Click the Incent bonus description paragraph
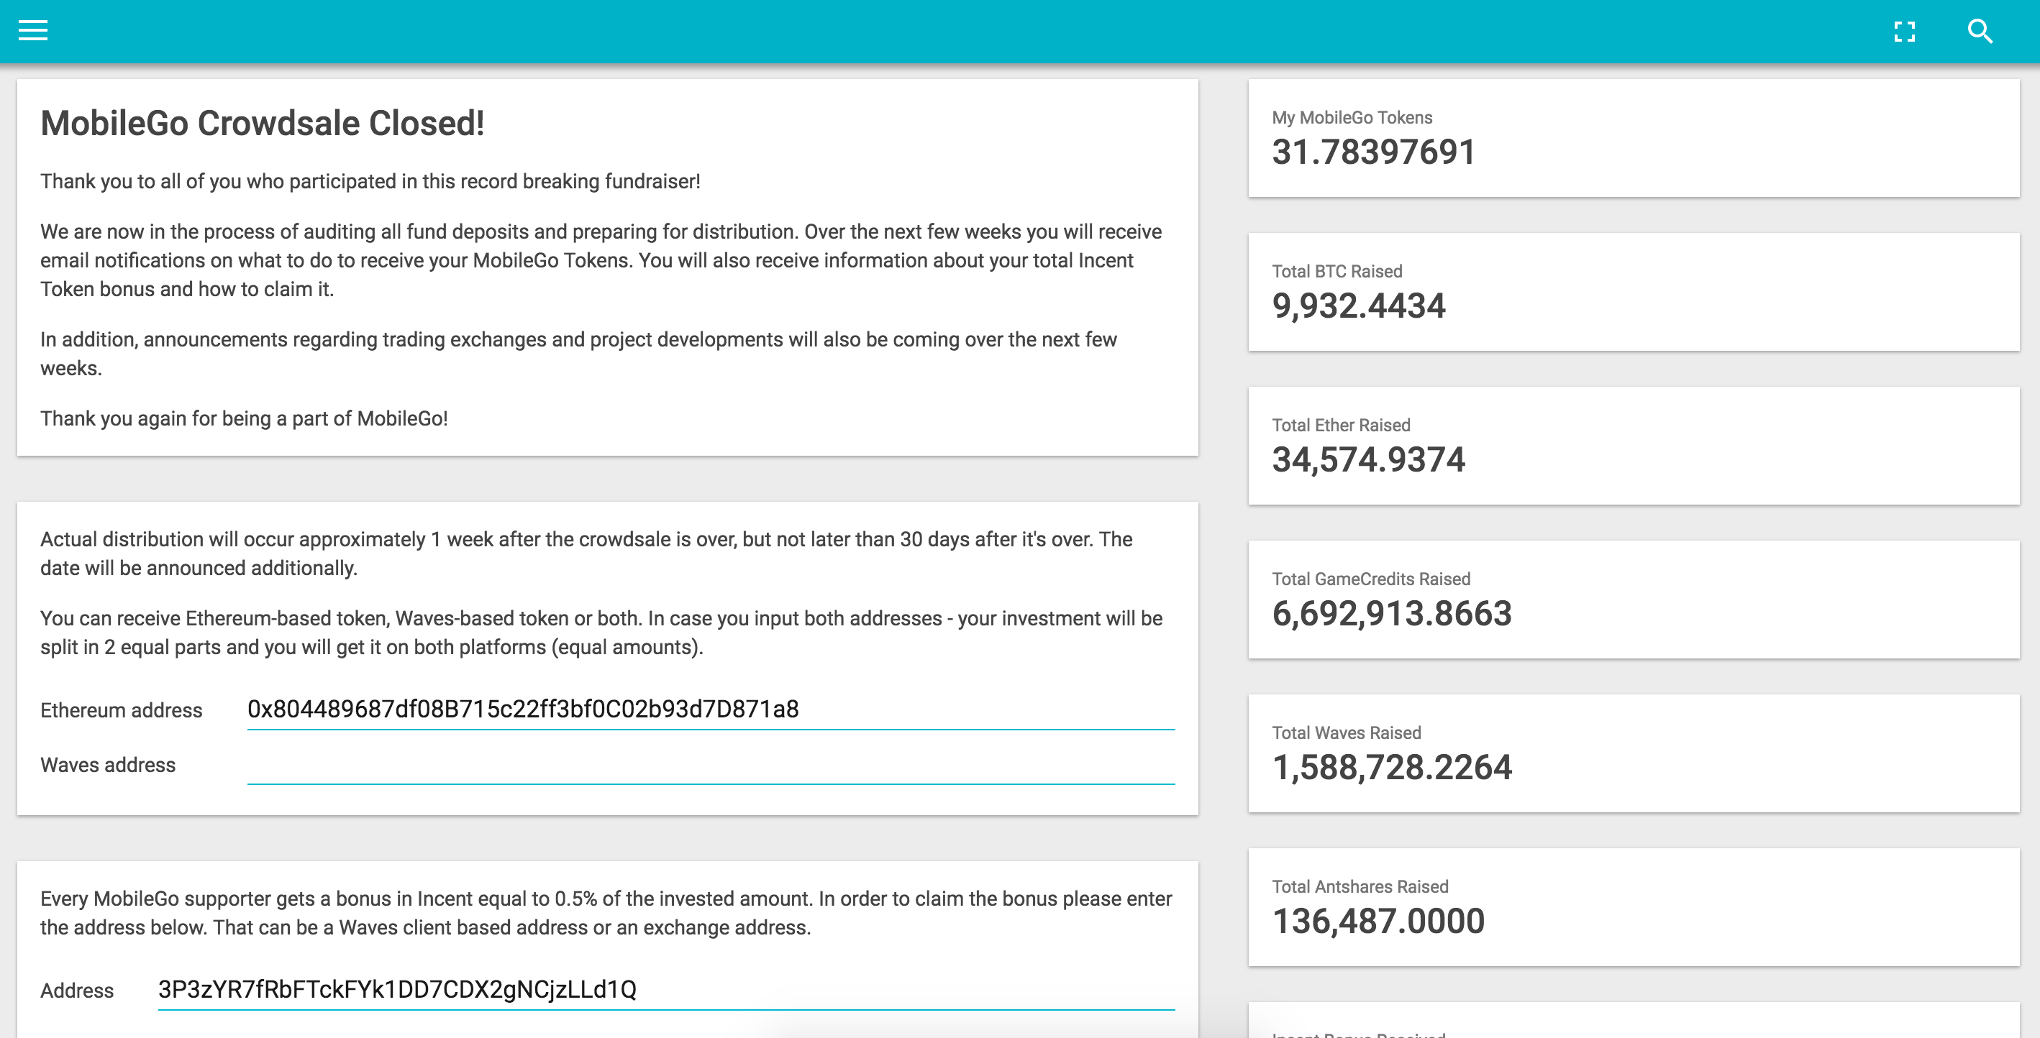This screenshot has width=2040, height=1038. pos(606,913)
